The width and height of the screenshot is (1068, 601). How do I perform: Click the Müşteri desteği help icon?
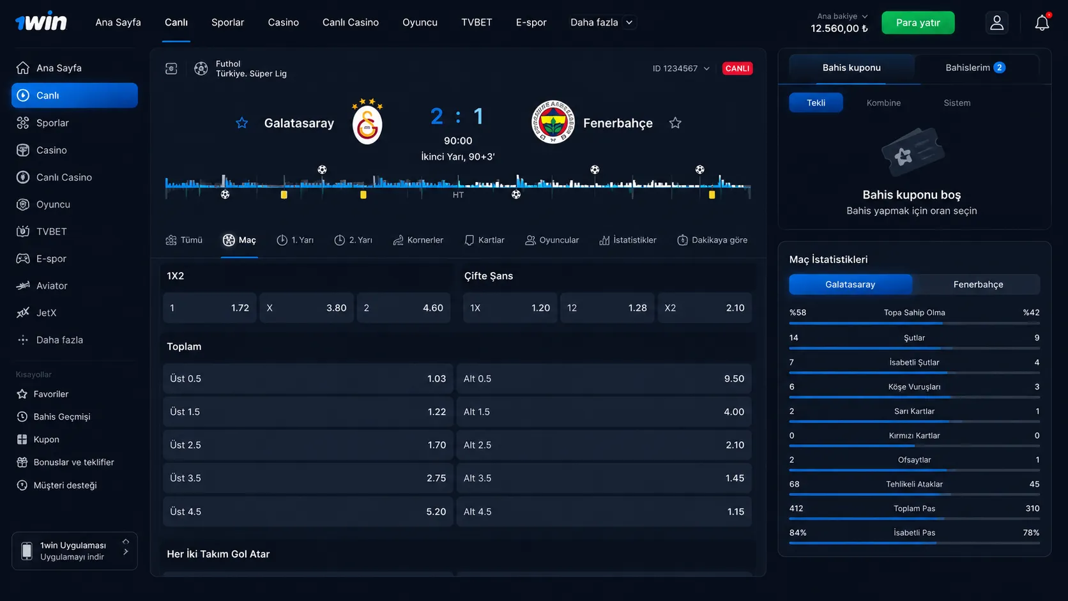pyautogui.click(x=22, y=485)
